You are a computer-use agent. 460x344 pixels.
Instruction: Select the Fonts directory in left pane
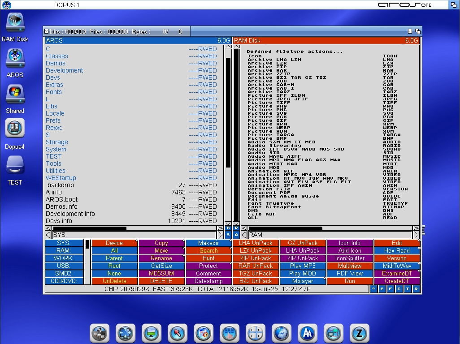(x=54, y=92)
